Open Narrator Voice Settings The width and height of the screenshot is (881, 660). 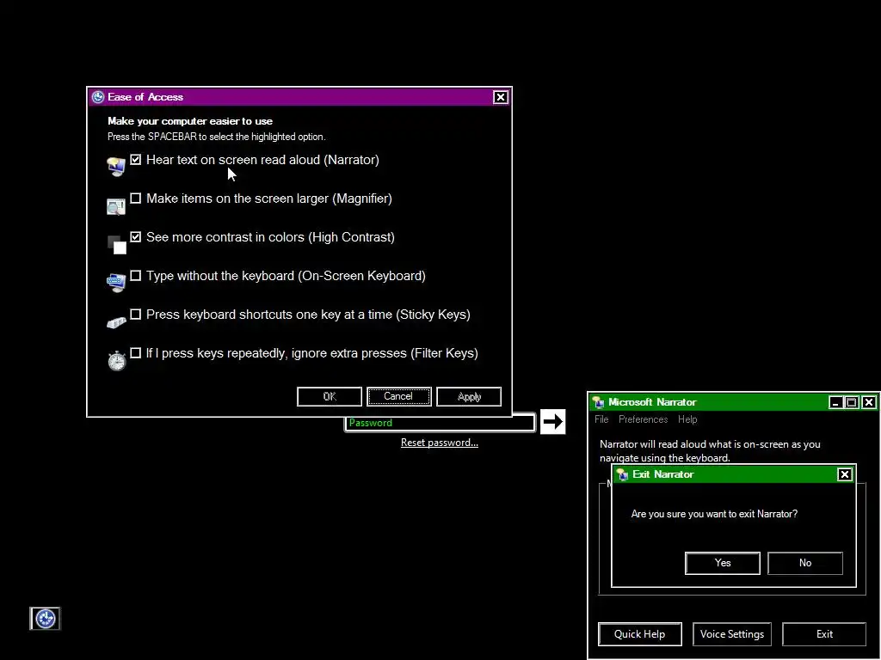point(732,634)
